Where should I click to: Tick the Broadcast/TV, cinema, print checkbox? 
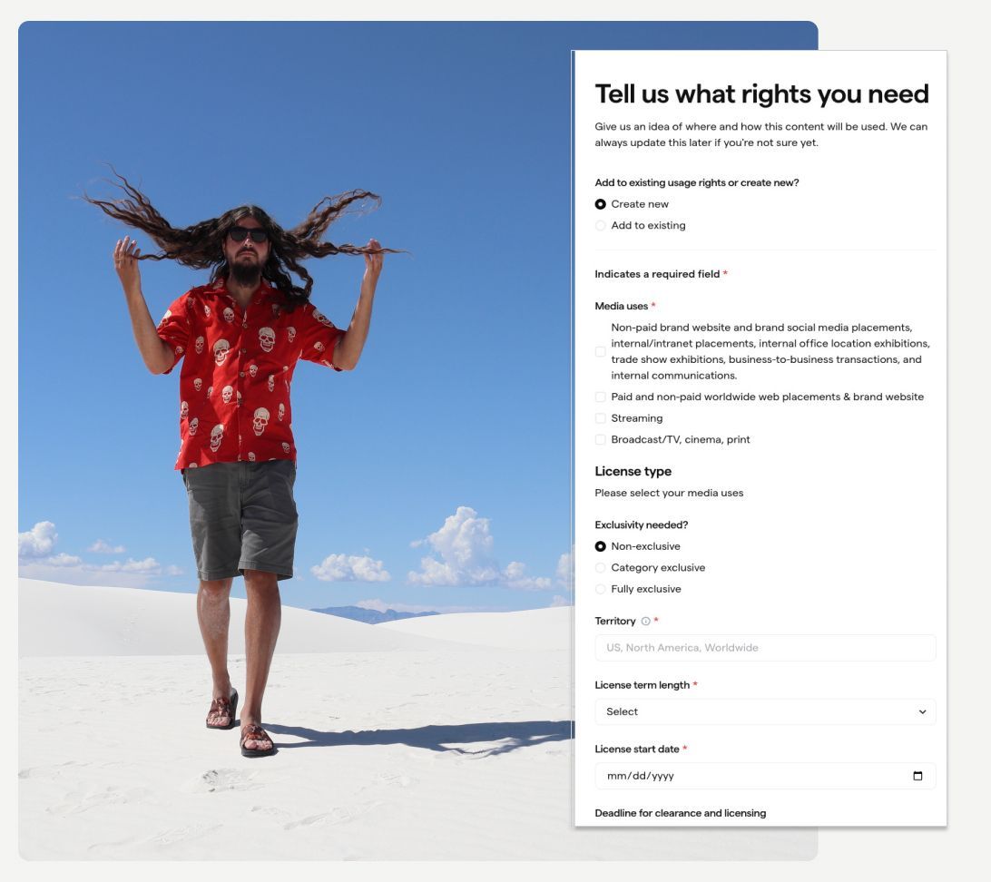pos(601,440)
